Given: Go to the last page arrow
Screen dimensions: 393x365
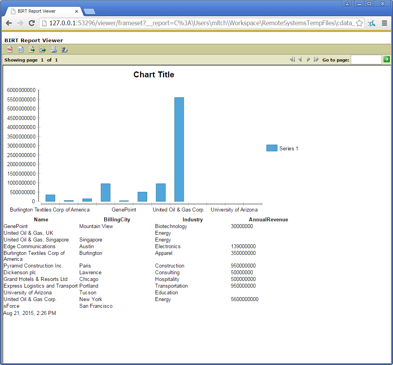Looking at the screenshot, I should pos(316,60).
